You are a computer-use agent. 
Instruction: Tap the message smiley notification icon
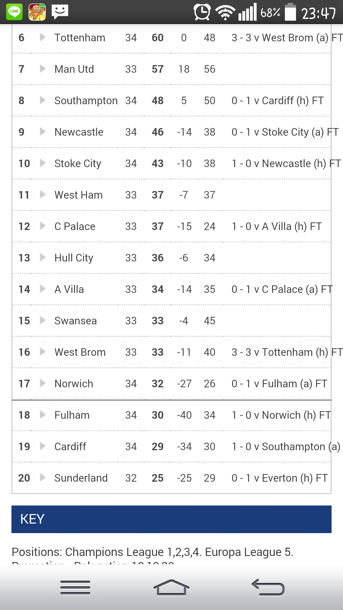click(x=60, y=12)
